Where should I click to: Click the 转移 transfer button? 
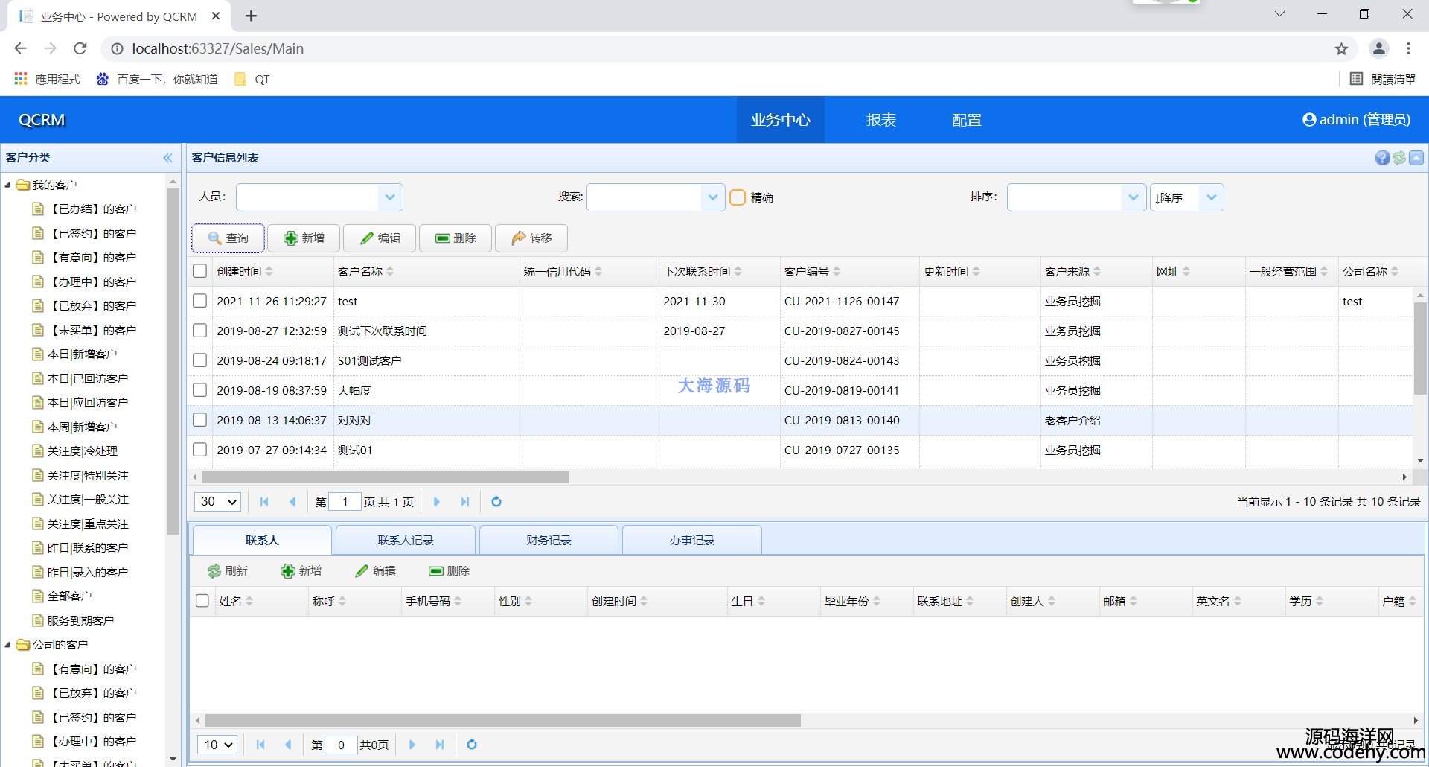(531, 238)
